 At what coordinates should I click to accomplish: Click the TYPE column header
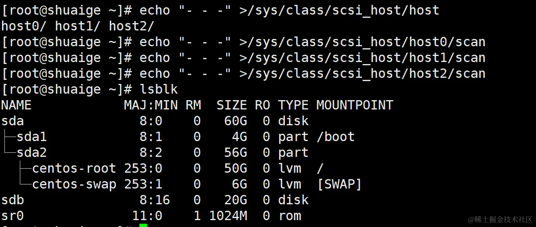293,105
